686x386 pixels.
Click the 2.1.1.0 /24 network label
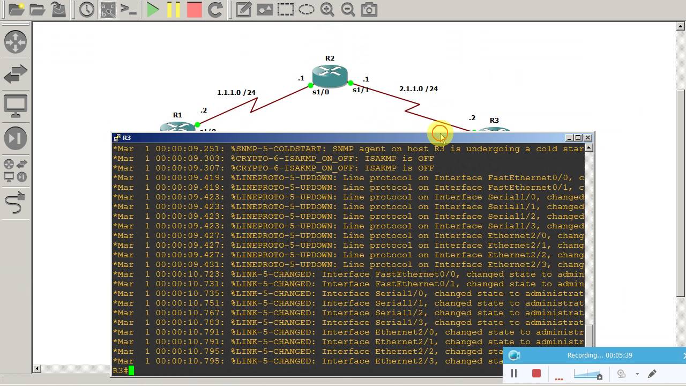click(419, 88)
